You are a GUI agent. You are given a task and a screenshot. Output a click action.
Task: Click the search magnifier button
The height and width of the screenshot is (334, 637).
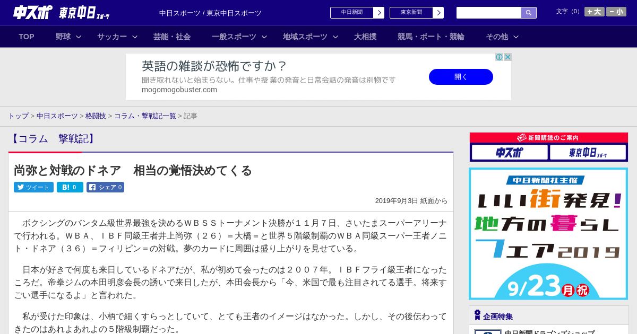click(x=529, y=13)
